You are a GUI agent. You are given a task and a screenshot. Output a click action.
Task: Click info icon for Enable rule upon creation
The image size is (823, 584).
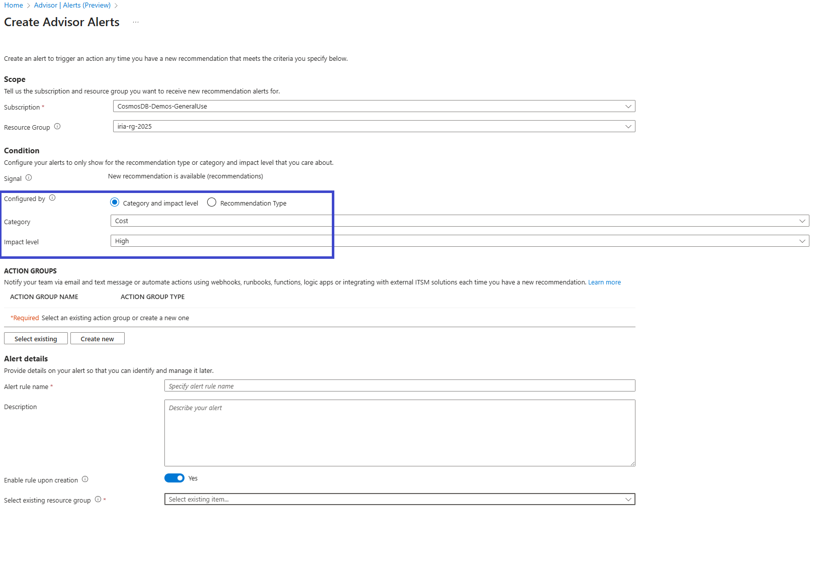(85, 479)
